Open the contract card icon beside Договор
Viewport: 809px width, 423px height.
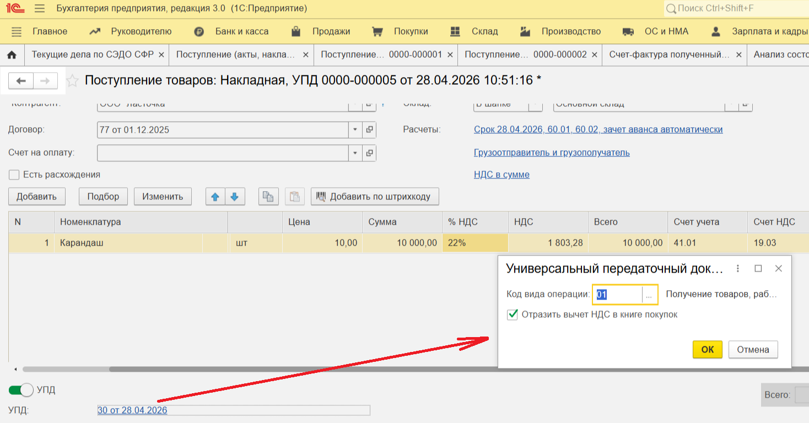coord(370,130)
